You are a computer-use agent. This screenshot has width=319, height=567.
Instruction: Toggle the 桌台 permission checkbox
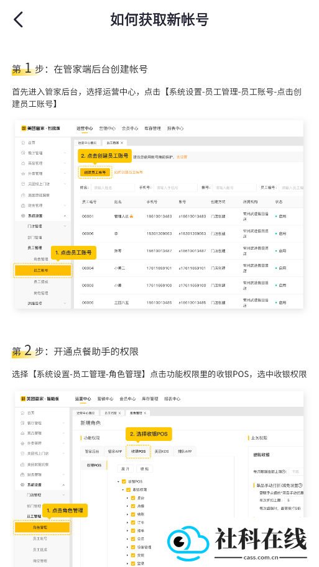[133, 498]
